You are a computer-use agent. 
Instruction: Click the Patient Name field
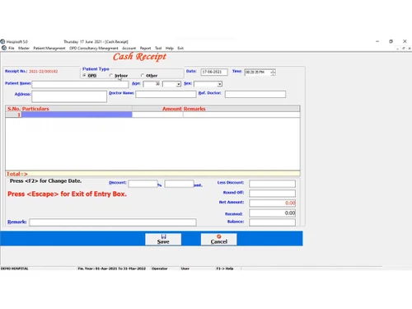point(80,84)
